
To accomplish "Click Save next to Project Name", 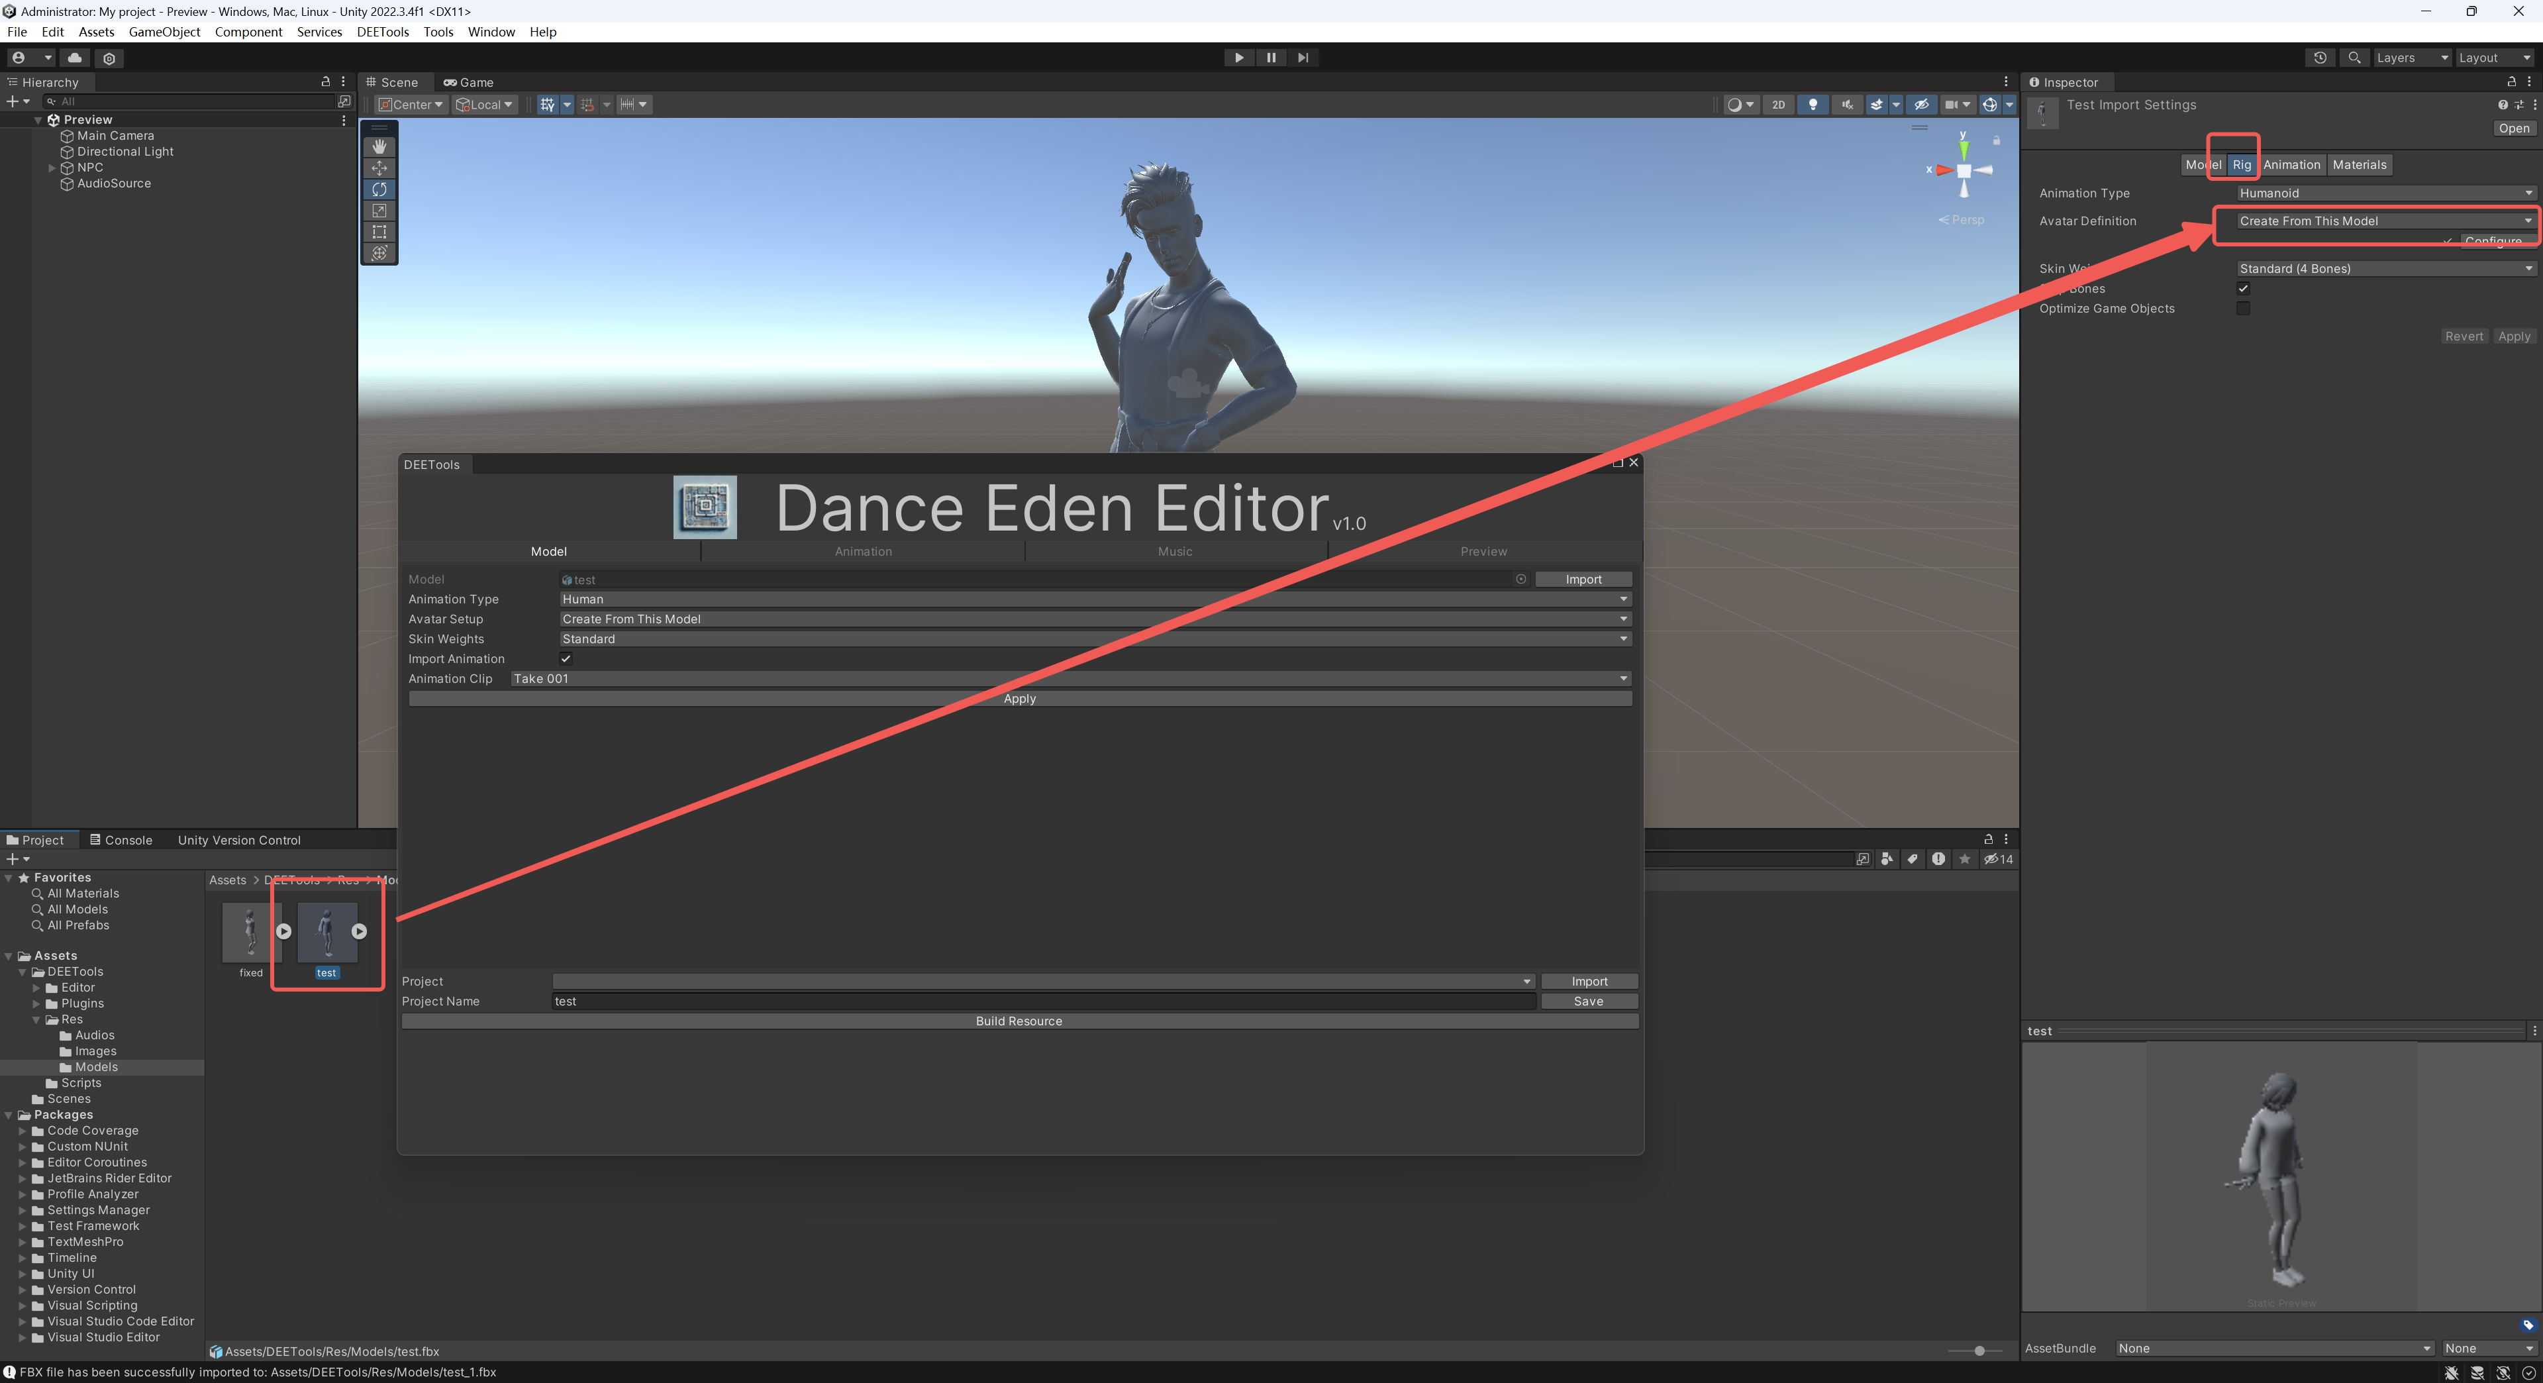I will click(x=1589, y=1001).
